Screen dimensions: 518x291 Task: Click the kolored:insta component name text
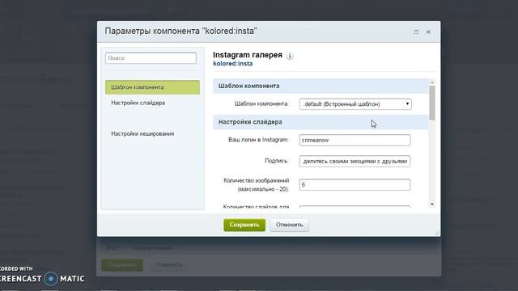pyautogui.click(x=233, y=64)
